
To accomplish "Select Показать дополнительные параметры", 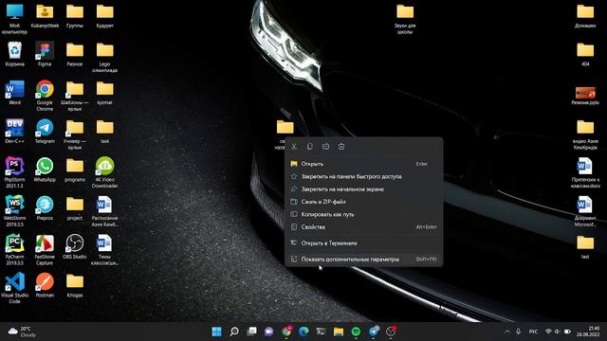I will pos(364,260).
